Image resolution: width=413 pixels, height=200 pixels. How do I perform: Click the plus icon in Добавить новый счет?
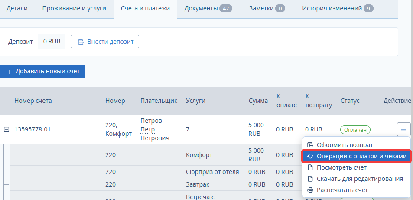click(10, 72)
